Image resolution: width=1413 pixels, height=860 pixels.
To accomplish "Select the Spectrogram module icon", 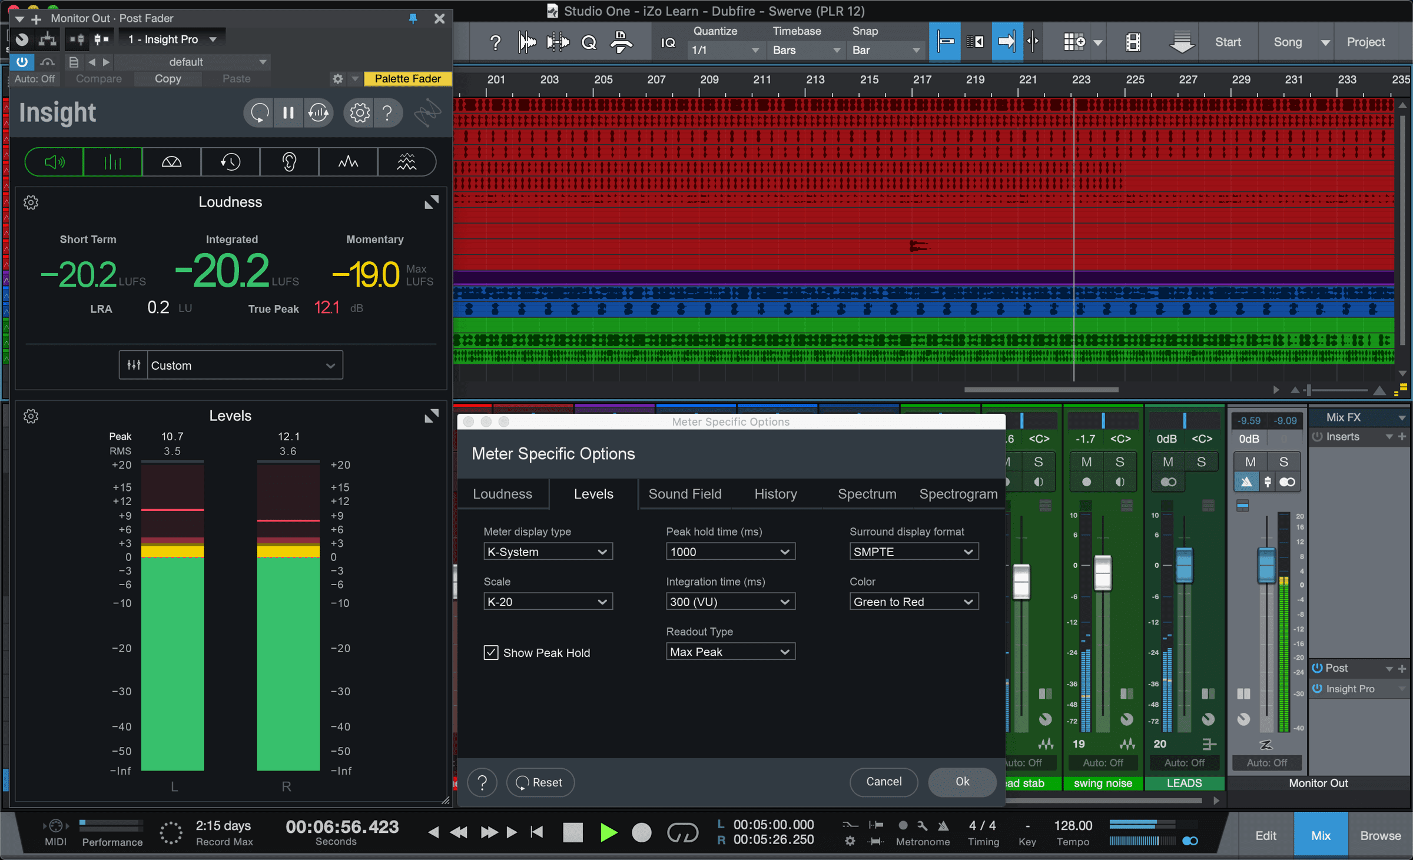I will [407, 162].
